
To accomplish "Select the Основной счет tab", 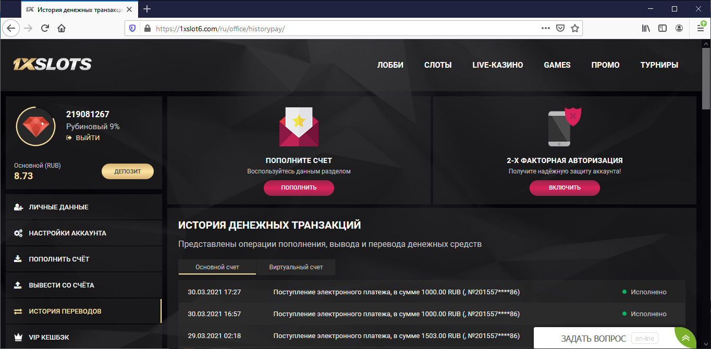I will (217, 267).
